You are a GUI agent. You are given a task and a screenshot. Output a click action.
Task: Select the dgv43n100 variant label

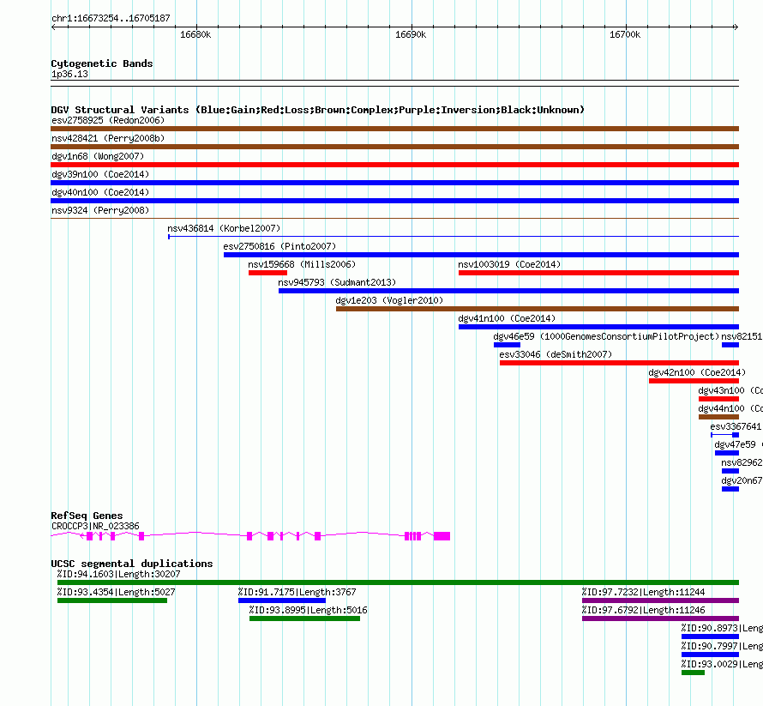(730, 390)
